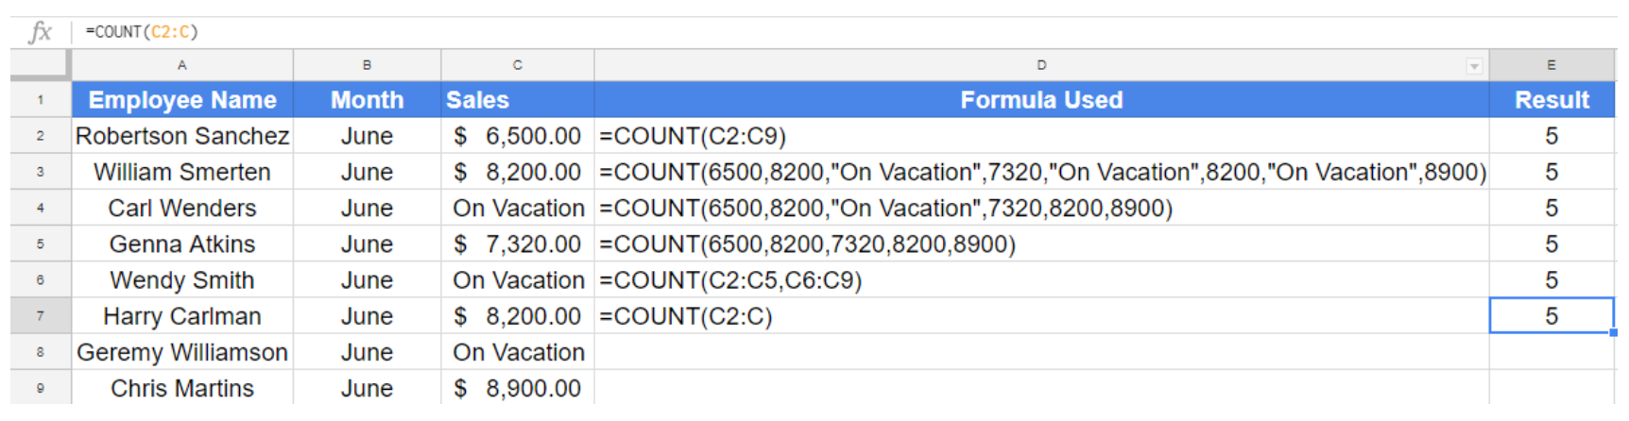Select the Chris Martins name cell
This screenshot has width=1629, height=421.
[x=182, y=388]
